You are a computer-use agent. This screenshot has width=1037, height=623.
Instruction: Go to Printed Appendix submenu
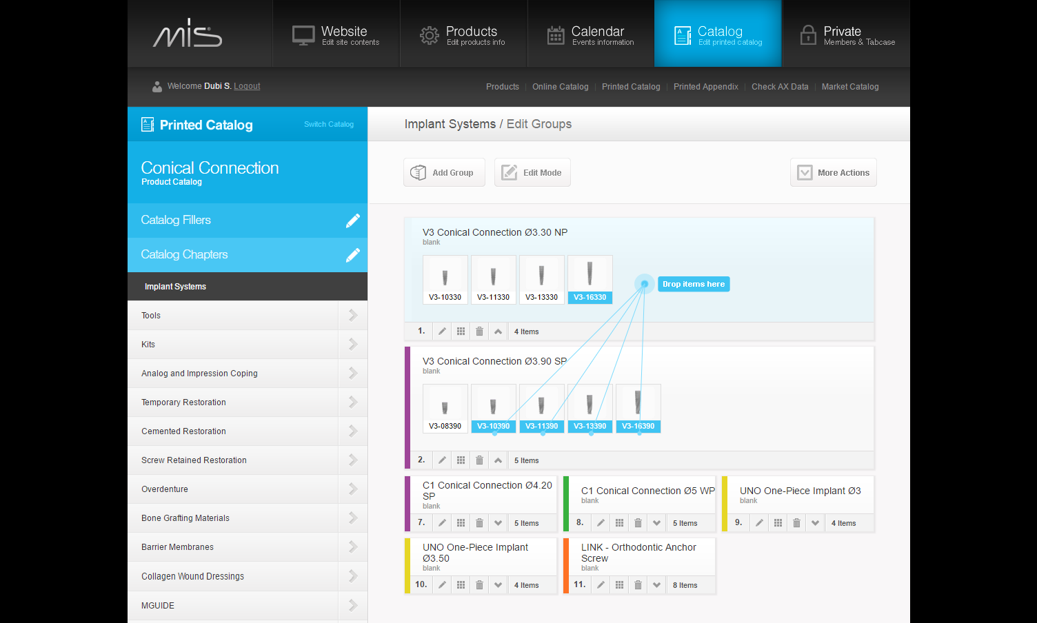click(706, 87)
